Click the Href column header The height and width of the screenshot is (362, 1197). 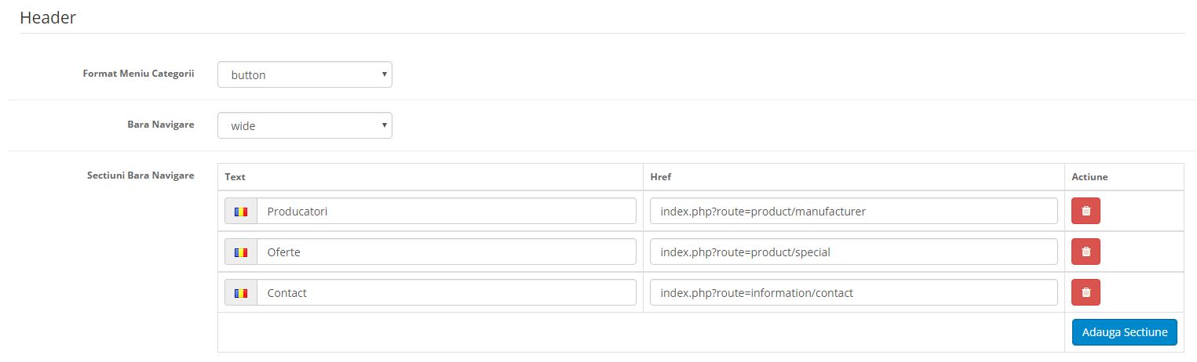pos(661,177)
